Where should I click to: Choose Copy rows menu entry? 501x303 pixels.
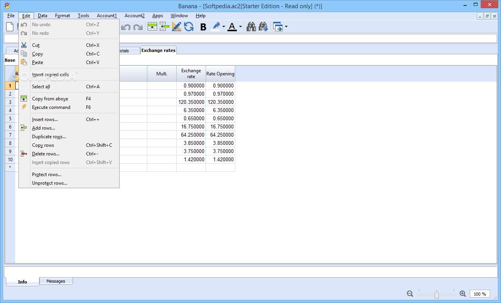tap(69, 145)
